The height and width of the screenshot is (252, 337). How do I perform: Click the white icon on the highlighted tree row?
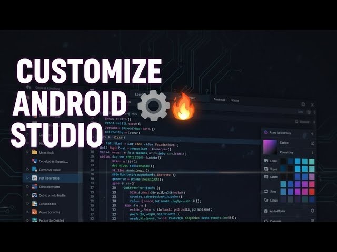pos(34,178)
